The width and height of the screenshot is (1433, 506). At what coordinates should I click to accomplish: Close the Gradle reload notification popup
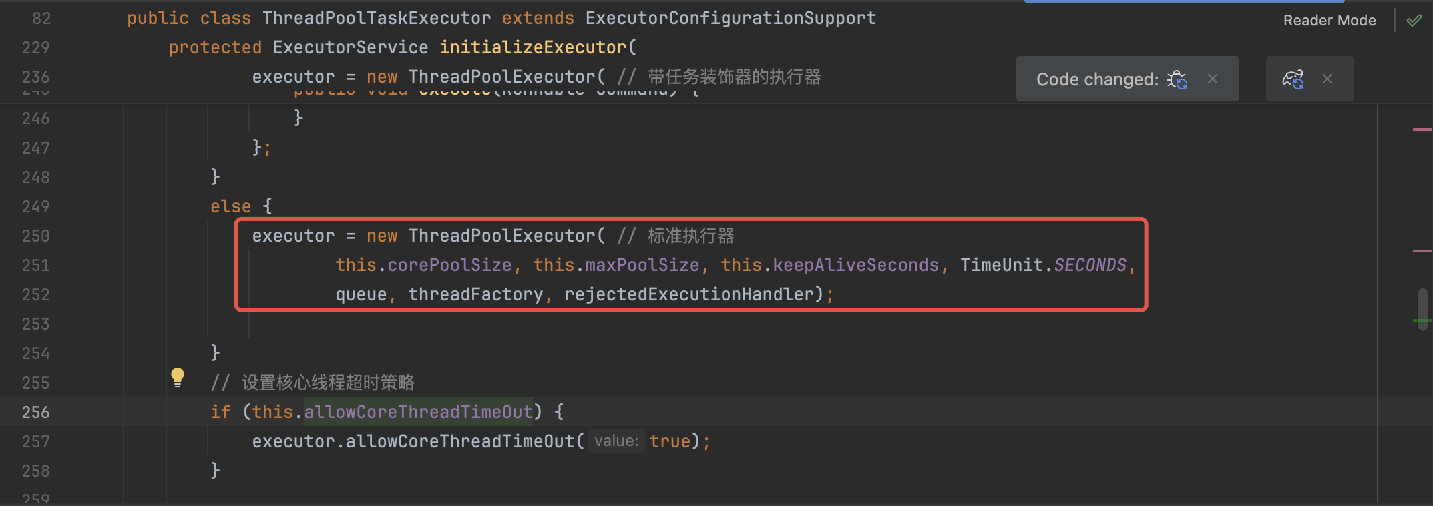pos(1327,79)
